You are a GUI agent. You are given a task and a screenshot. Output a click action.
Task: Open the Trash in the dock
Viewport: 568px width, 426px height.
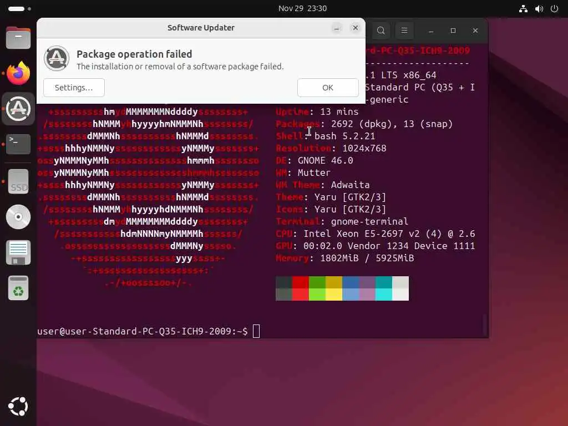[x=18, y=288]
